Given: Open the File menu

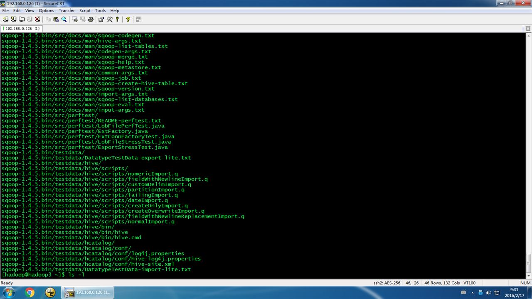Looking at the screenshot, I should point(5,10).
